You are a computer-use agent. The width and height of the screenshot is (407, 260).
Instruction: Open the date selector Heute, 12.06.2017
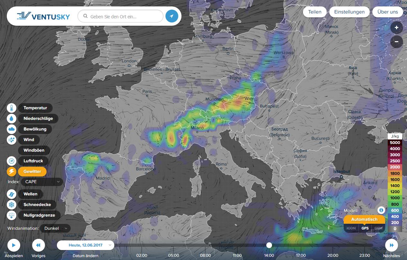(85, 245)
